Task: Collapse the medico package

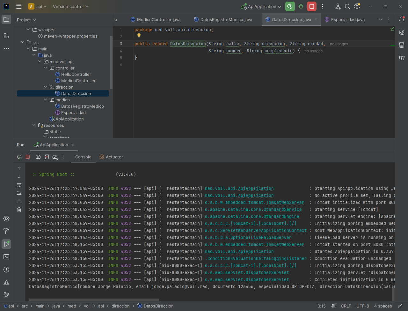Action: click(x=46, y=100)
